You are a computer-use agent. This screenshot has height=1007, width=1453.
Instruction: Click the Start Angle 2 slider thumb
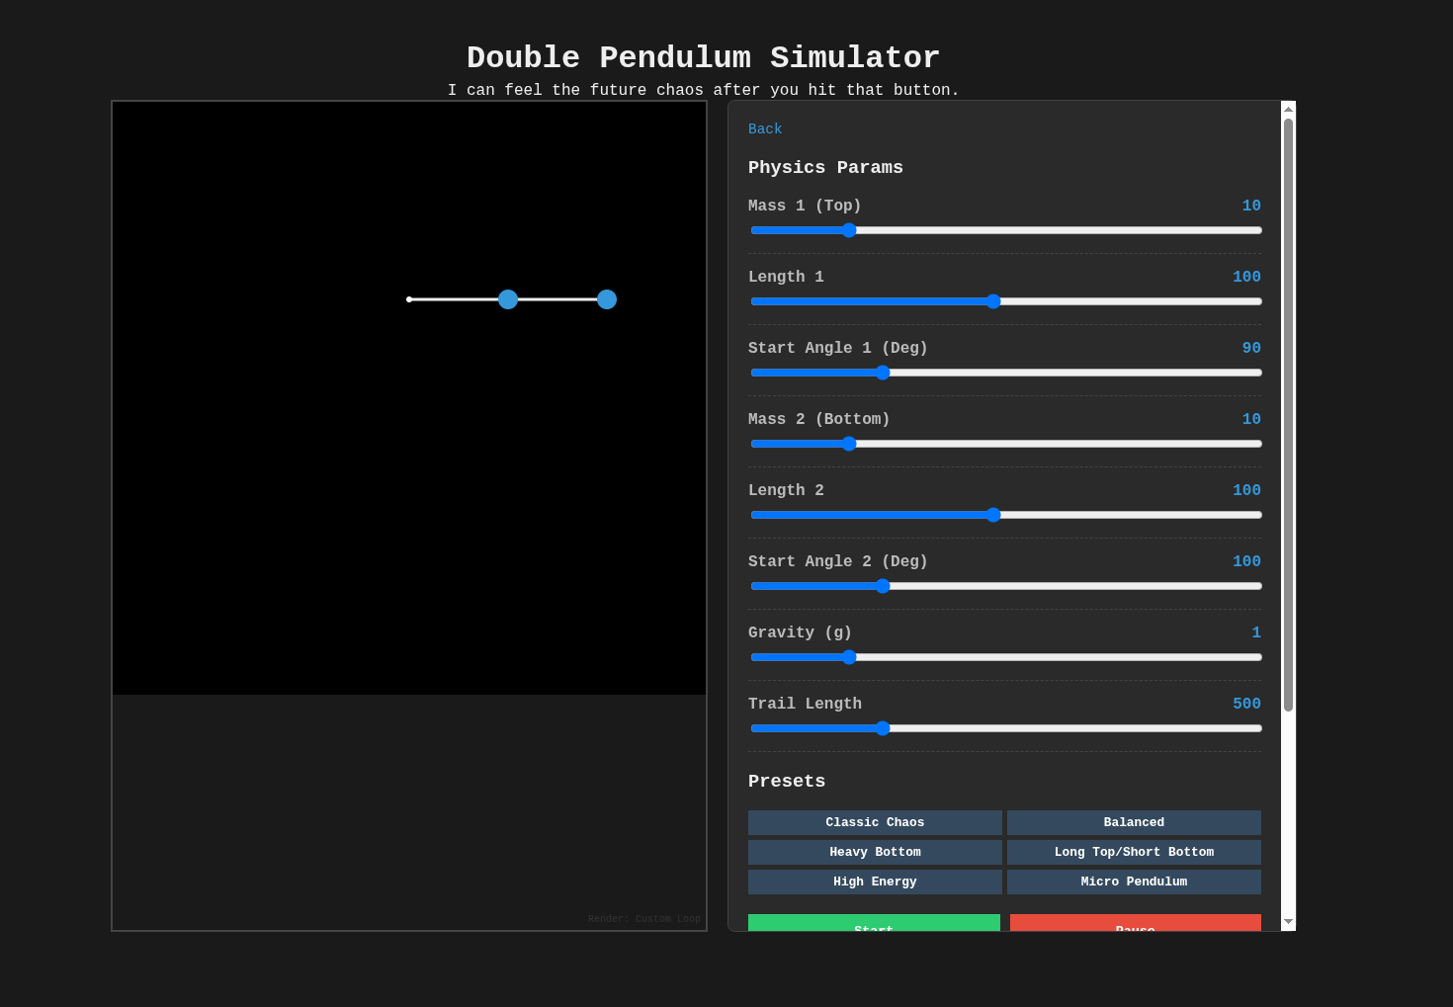883,586
